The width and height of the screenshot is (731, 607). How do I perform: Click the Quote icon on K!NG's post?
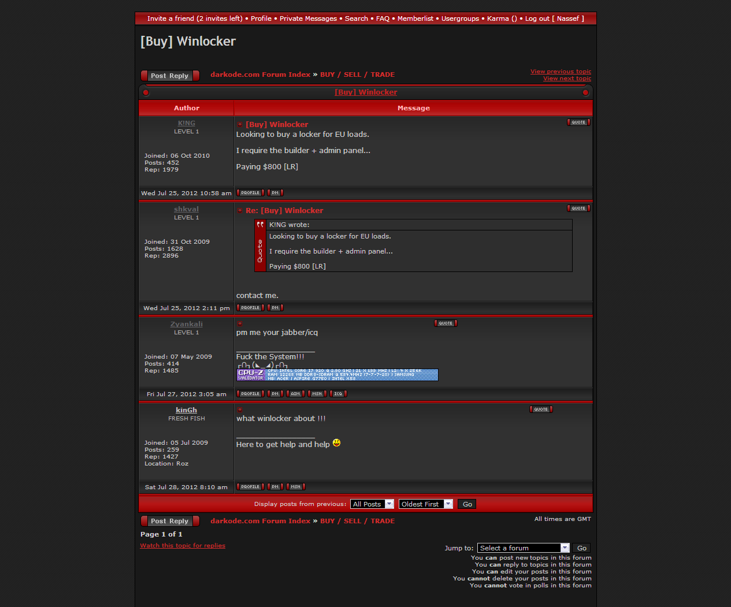[578, 122]
